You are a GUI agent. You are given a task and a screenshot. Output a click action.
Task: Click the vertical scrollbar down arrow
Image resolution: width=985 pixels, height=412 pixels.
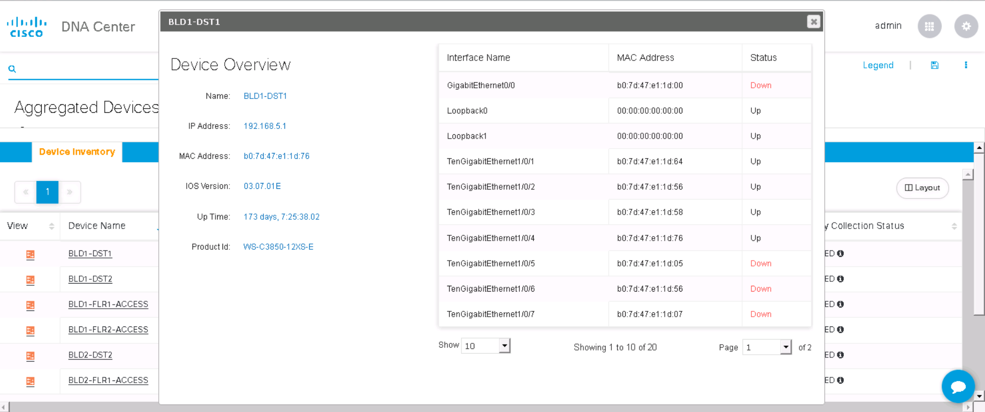tap(979, 396)
